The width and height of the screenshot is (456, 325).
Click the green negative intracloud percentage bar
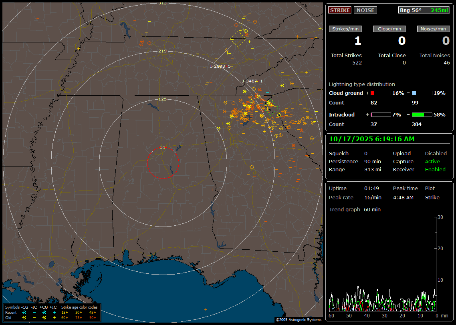pyautogui.click(x=422, y=114)
